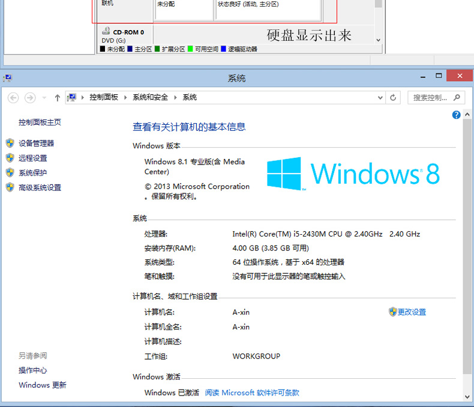The image size is (474, 407).
Task: Click the CD-ROM 0 drive icon in Disk Management
Action: (x=106, y=31)
